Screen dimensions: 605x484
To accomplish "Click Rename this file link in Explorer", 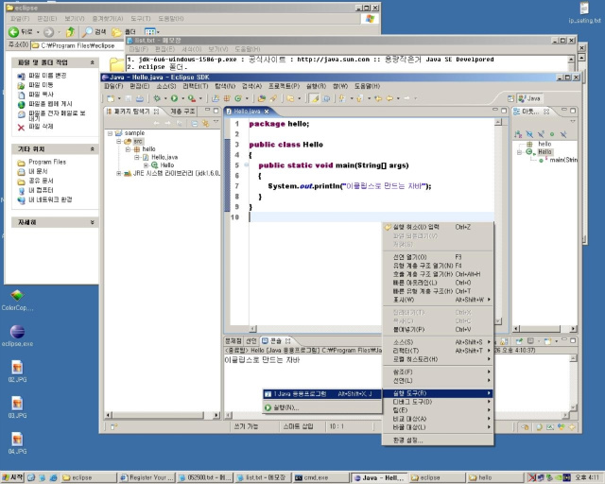I will click(47, 76).
